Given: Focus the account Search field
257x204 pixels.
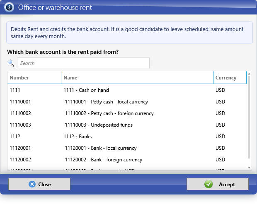Looking at the screenshot, I should point(83,63).
